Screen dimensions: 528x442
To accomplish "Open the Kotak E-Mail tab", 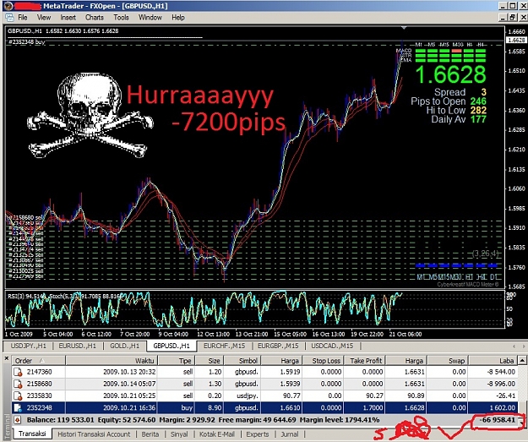I will [x=217, y=434].
